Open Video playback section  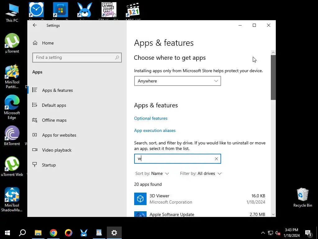coord(57,150)
